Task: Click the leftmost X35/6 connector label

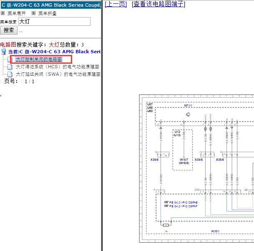Action: click(154, 159)
